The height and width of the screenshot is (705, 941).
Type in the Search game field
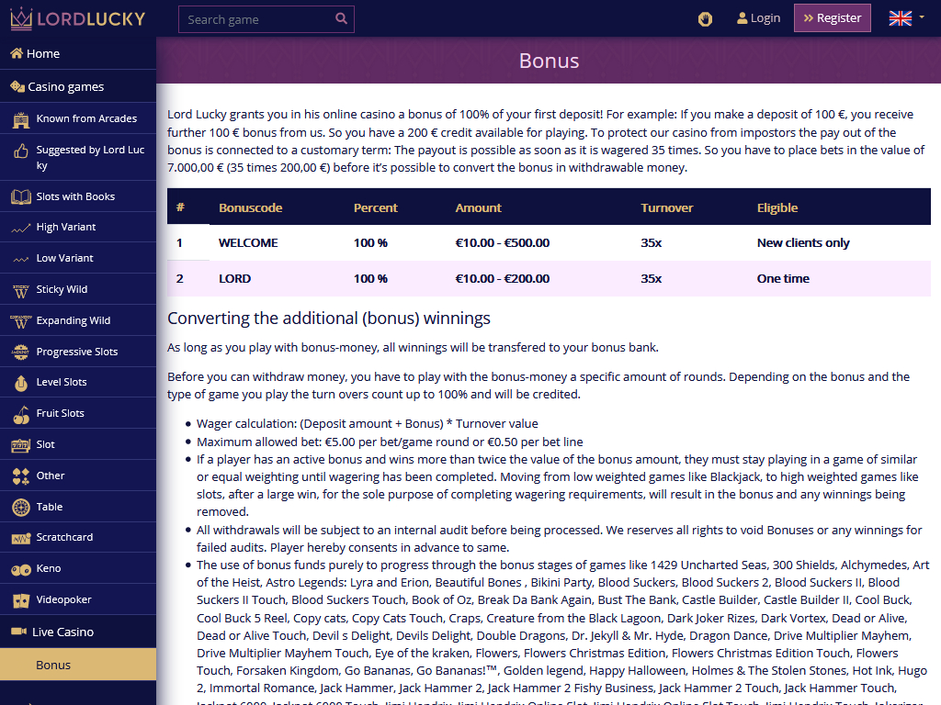point(255,19)
